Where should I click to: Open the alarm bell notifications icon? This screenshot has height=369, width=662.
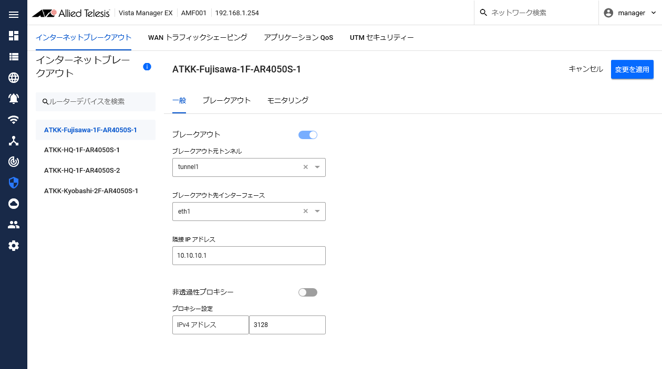[x=14, y=99]
